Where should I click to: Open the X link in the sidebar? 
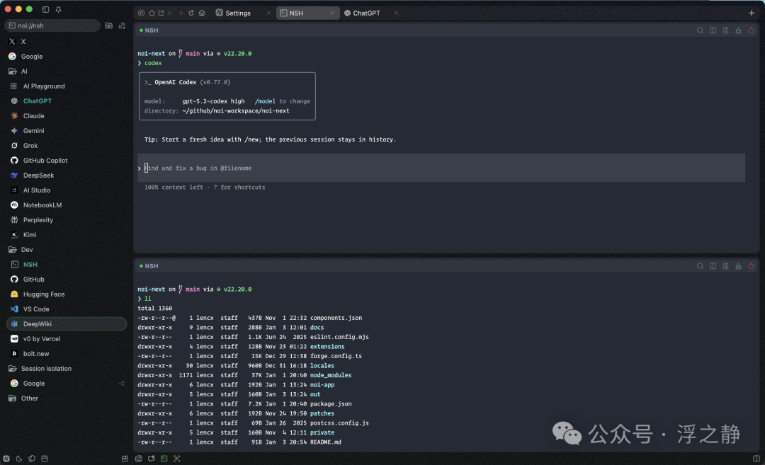(67, 42)
